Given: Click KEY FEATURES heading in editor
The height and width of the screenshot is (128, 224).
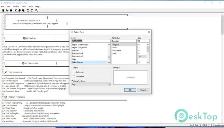Looking at the screenshot, I should pyautogui.click(x=32, y=63).
